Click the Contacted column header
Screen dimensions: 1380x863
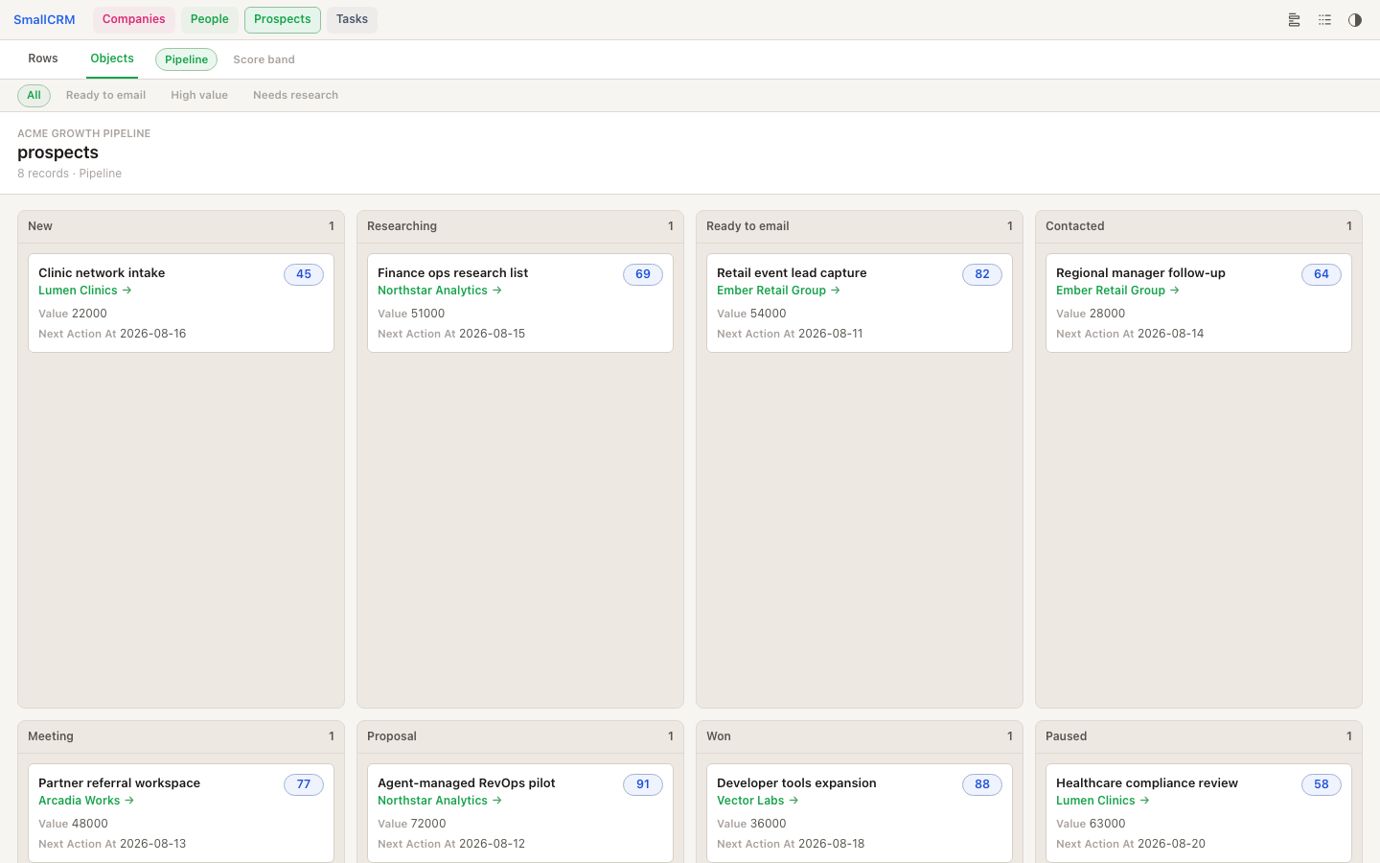(1199, 226)
